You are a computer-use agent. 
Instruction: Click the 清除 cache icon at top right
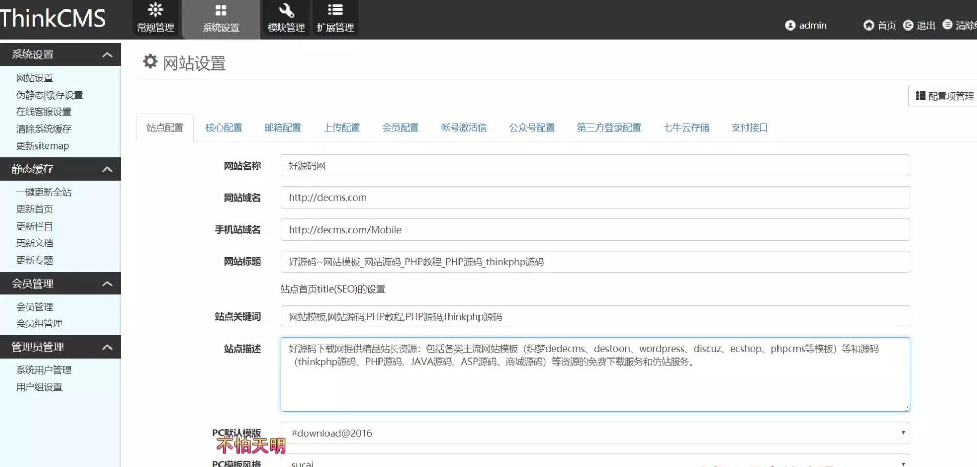[x=947, y=25]
